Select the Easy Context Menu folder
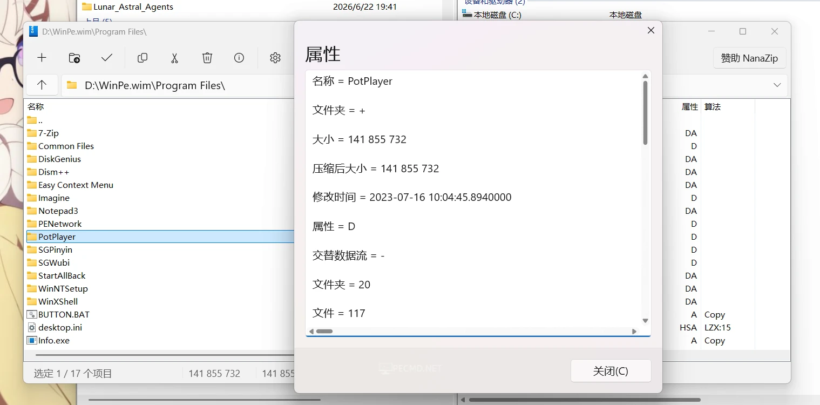The width and height of the screenshot is (820, 405). pyautogui.click(x=76, y=185)
